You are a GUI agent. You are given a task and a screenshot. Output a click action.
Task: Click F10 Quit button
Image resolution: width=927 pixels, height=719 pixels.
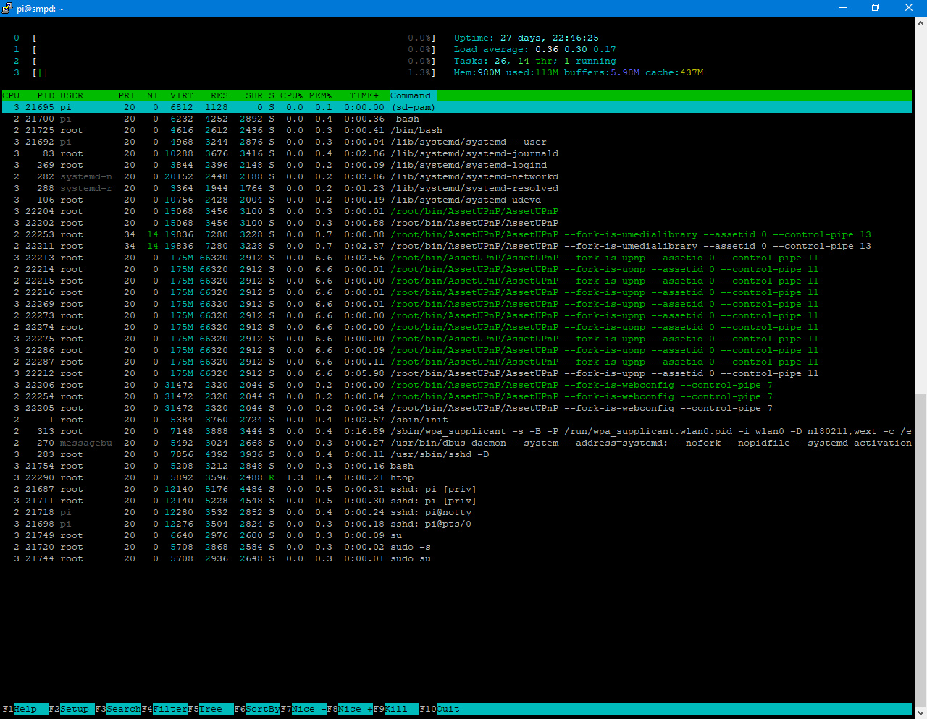(x=440, y=709)
